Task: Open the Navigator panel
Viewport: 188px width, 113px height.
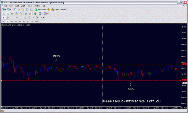Action: coord(23,10)
